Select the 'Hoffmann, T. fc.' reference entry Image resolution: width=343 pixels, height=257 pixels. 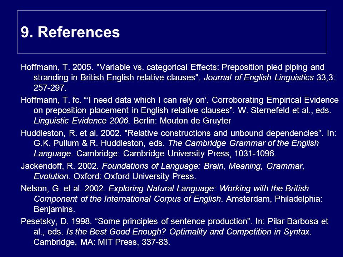point(180,110)
